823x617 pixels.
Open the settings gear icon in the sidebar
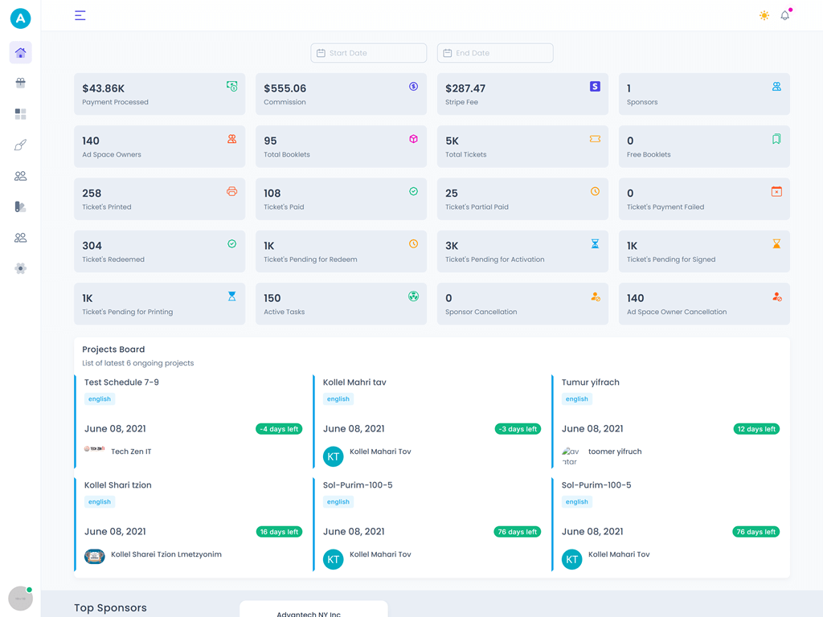click(21, 268)
